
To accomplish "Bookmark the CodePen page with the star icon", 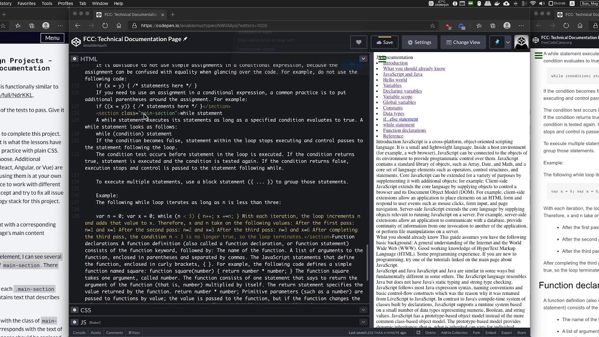I will [x=432, y=26].
